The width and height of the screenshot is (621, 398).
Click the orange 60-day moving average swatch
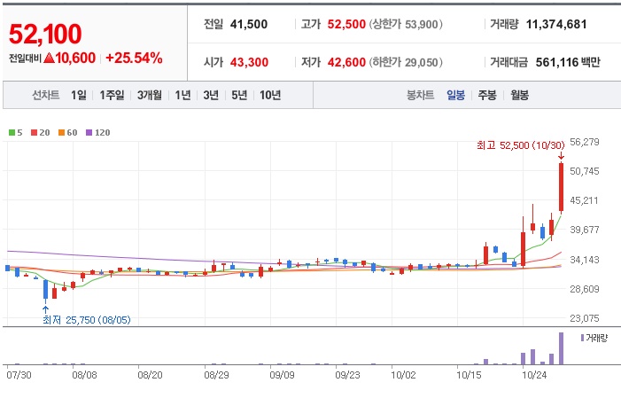[61, 133]
